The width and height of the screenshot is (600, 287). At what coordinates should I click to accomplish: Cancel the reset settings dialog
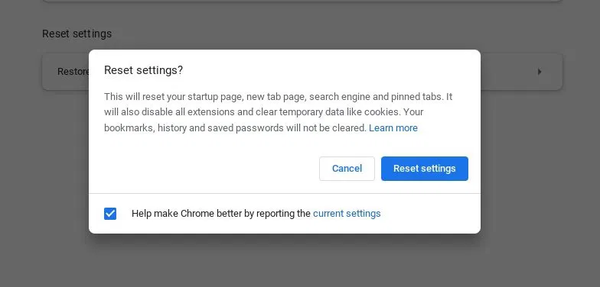pos(347,168)
